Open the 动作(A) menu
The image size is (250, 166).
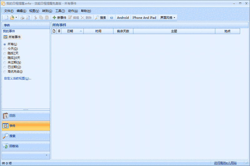pyautogui.click(x=73, y=11)
